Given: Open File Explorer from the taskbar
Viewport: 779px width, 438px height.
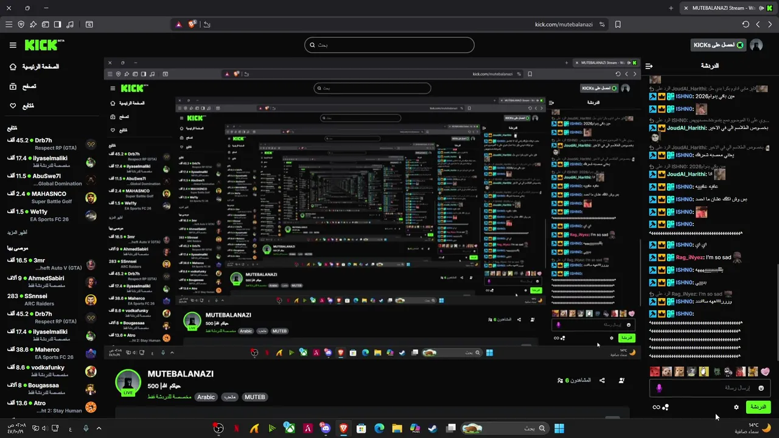Looking at the screenshot, I should [x=397, y=428].
